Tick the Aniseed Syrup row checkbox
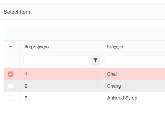165x122 pixels. point(11,98)
